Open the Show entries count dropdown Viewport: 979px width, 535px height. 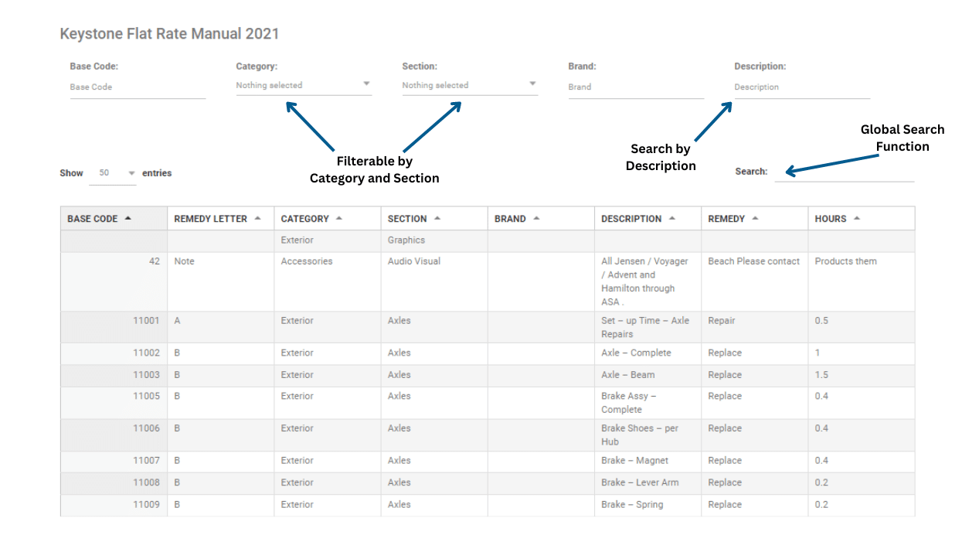pos(113,174)
